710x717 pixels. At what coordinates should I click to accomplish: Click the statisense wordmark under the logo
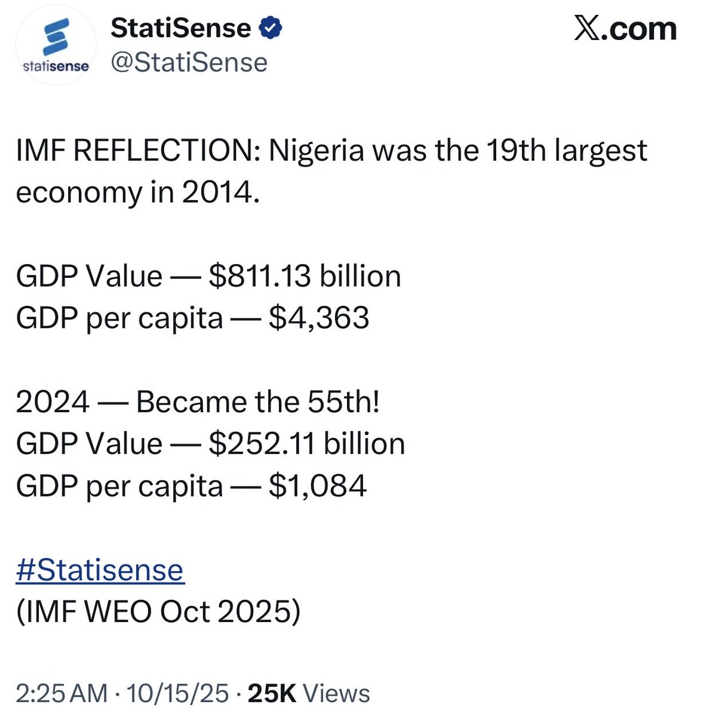[56, 66]
